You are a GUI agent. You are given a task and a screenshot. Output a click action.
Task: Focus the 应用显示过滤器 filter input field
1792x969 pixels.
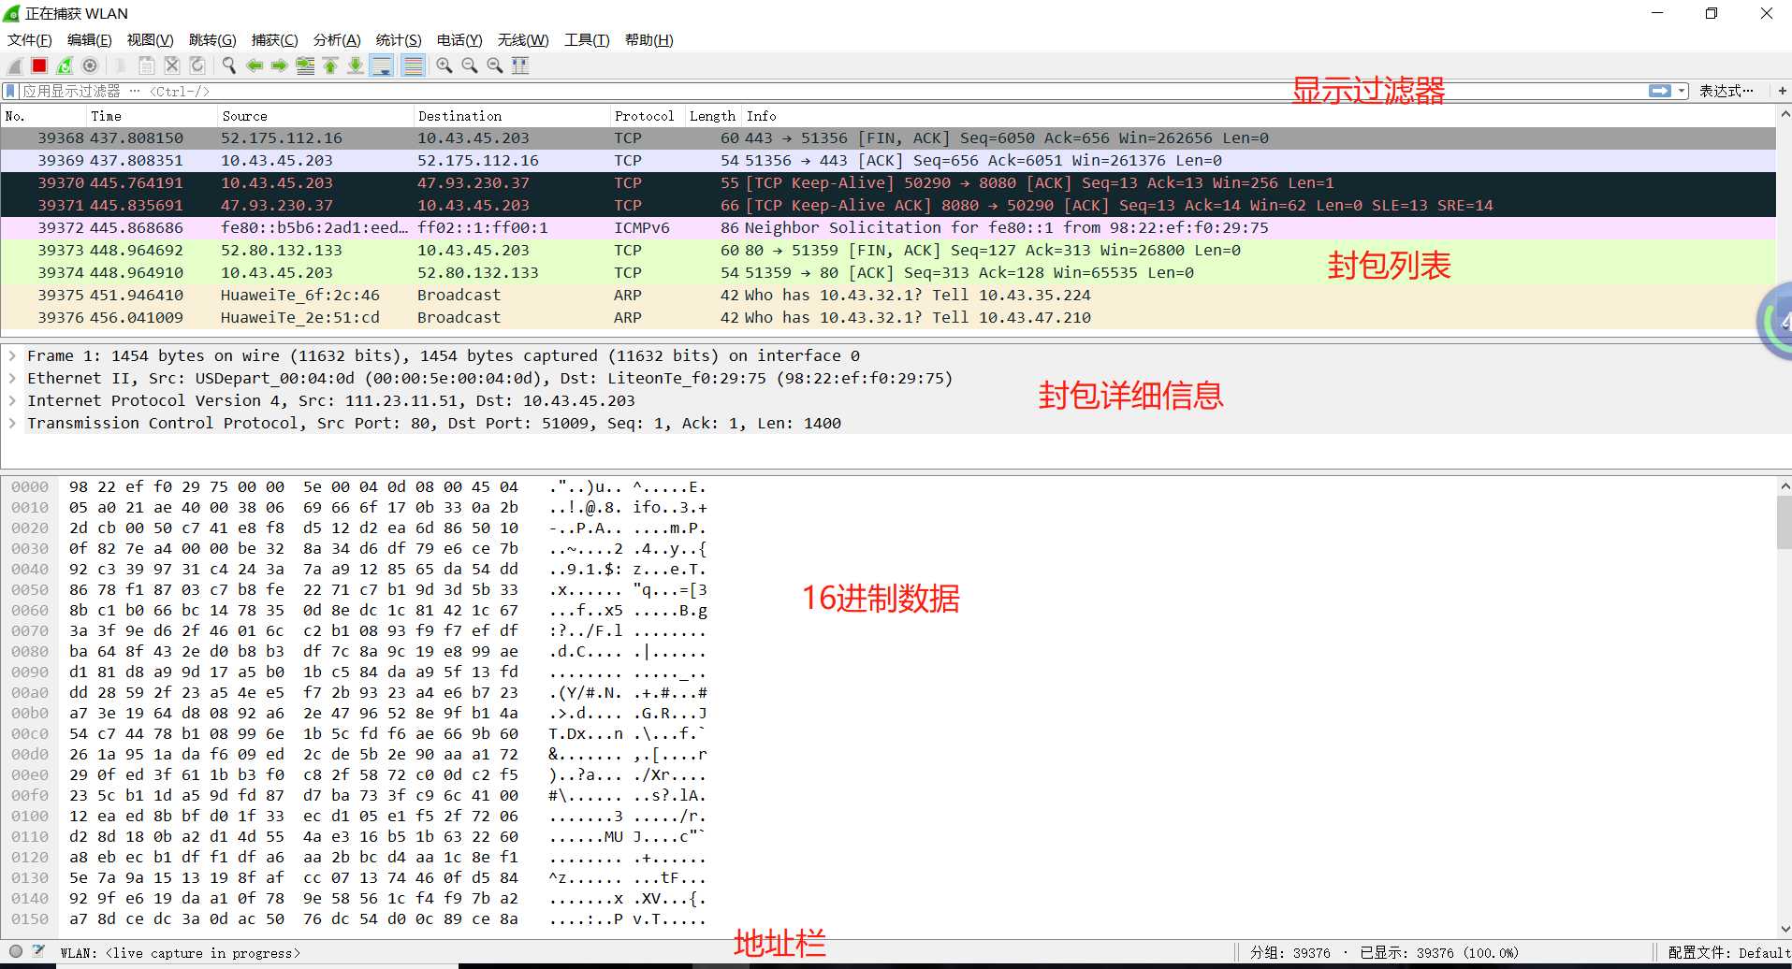pyautogui.click(x=833, y=91)
